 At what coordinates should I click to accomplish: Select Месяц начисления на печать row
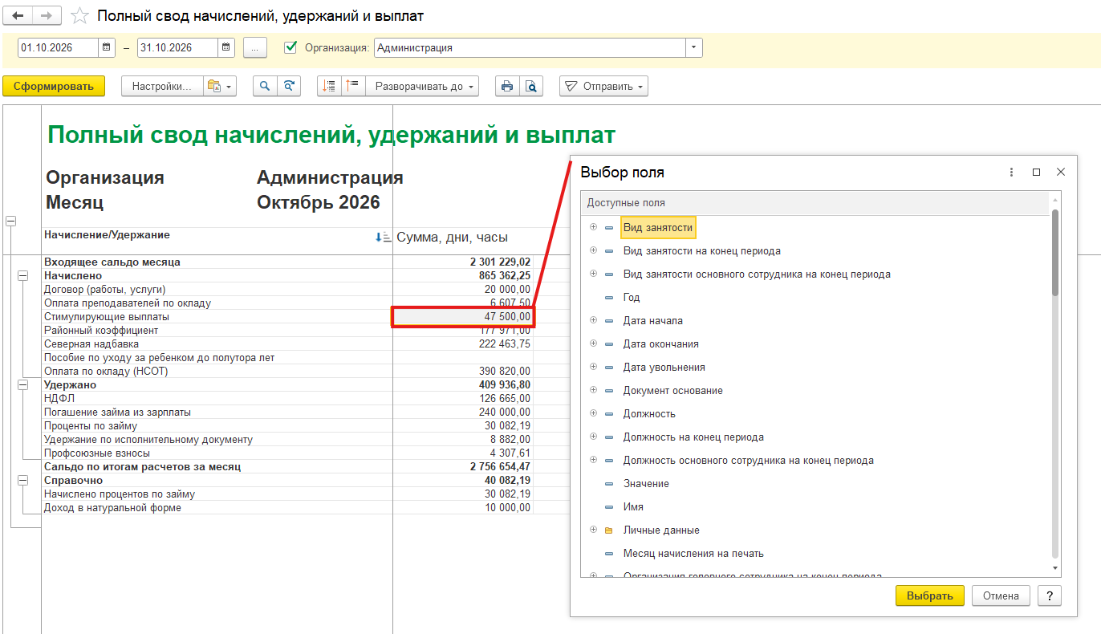point(815,554)
